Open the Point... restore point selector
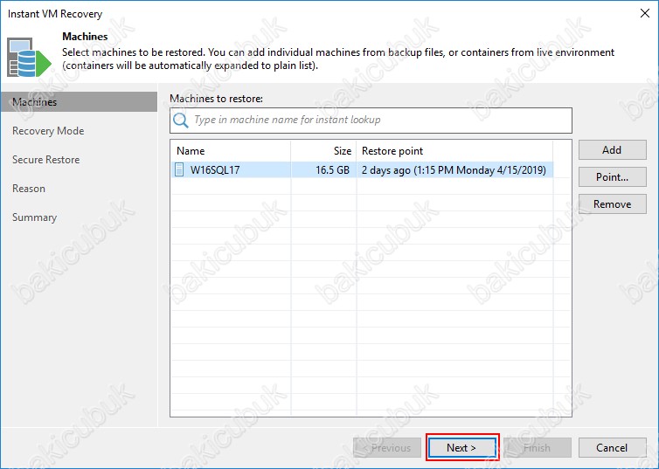Viewport: 659px width, 469px height. [x=612, y=176]
